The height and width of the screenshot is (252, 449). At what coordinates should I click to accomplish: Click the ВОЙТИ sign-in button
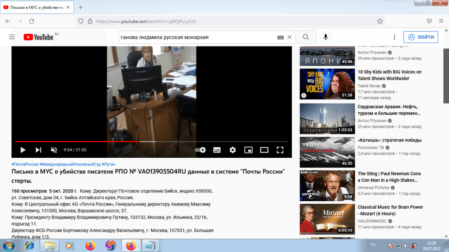(x=421, y=37)
